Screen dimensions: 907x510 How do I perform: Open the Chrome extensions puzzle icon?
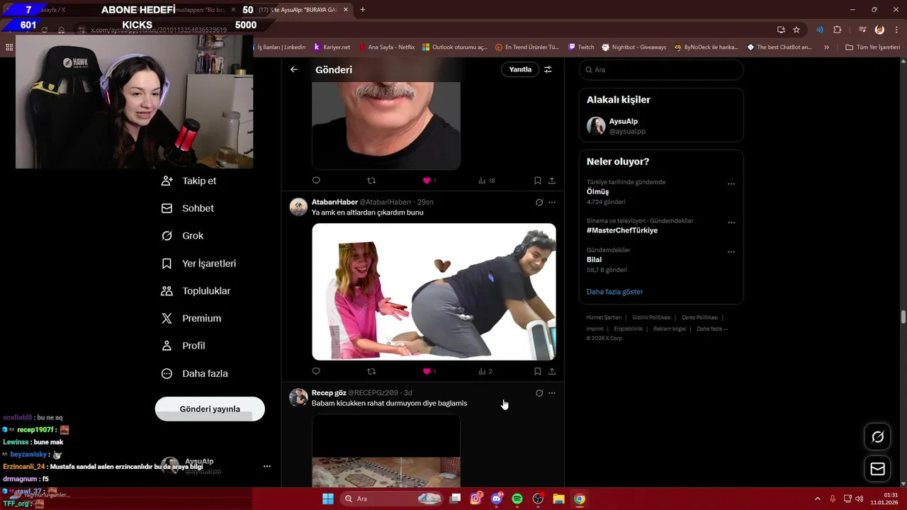(x=837, y=30)
